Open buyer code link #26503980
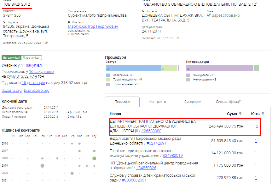This screenshot has height=184, width=272. pos(151,131)
